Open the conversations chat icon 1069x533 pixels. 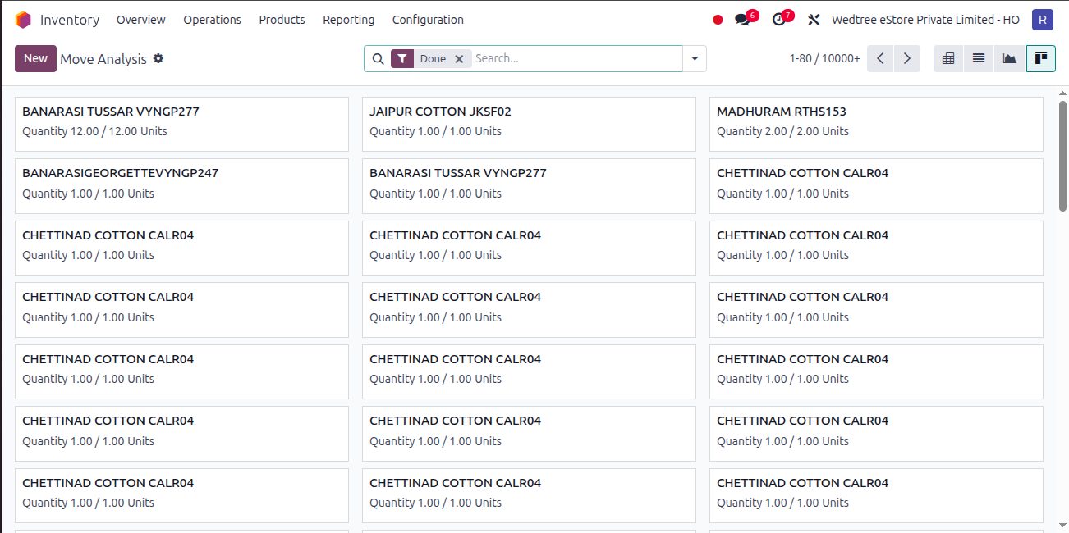coord(743,20)
